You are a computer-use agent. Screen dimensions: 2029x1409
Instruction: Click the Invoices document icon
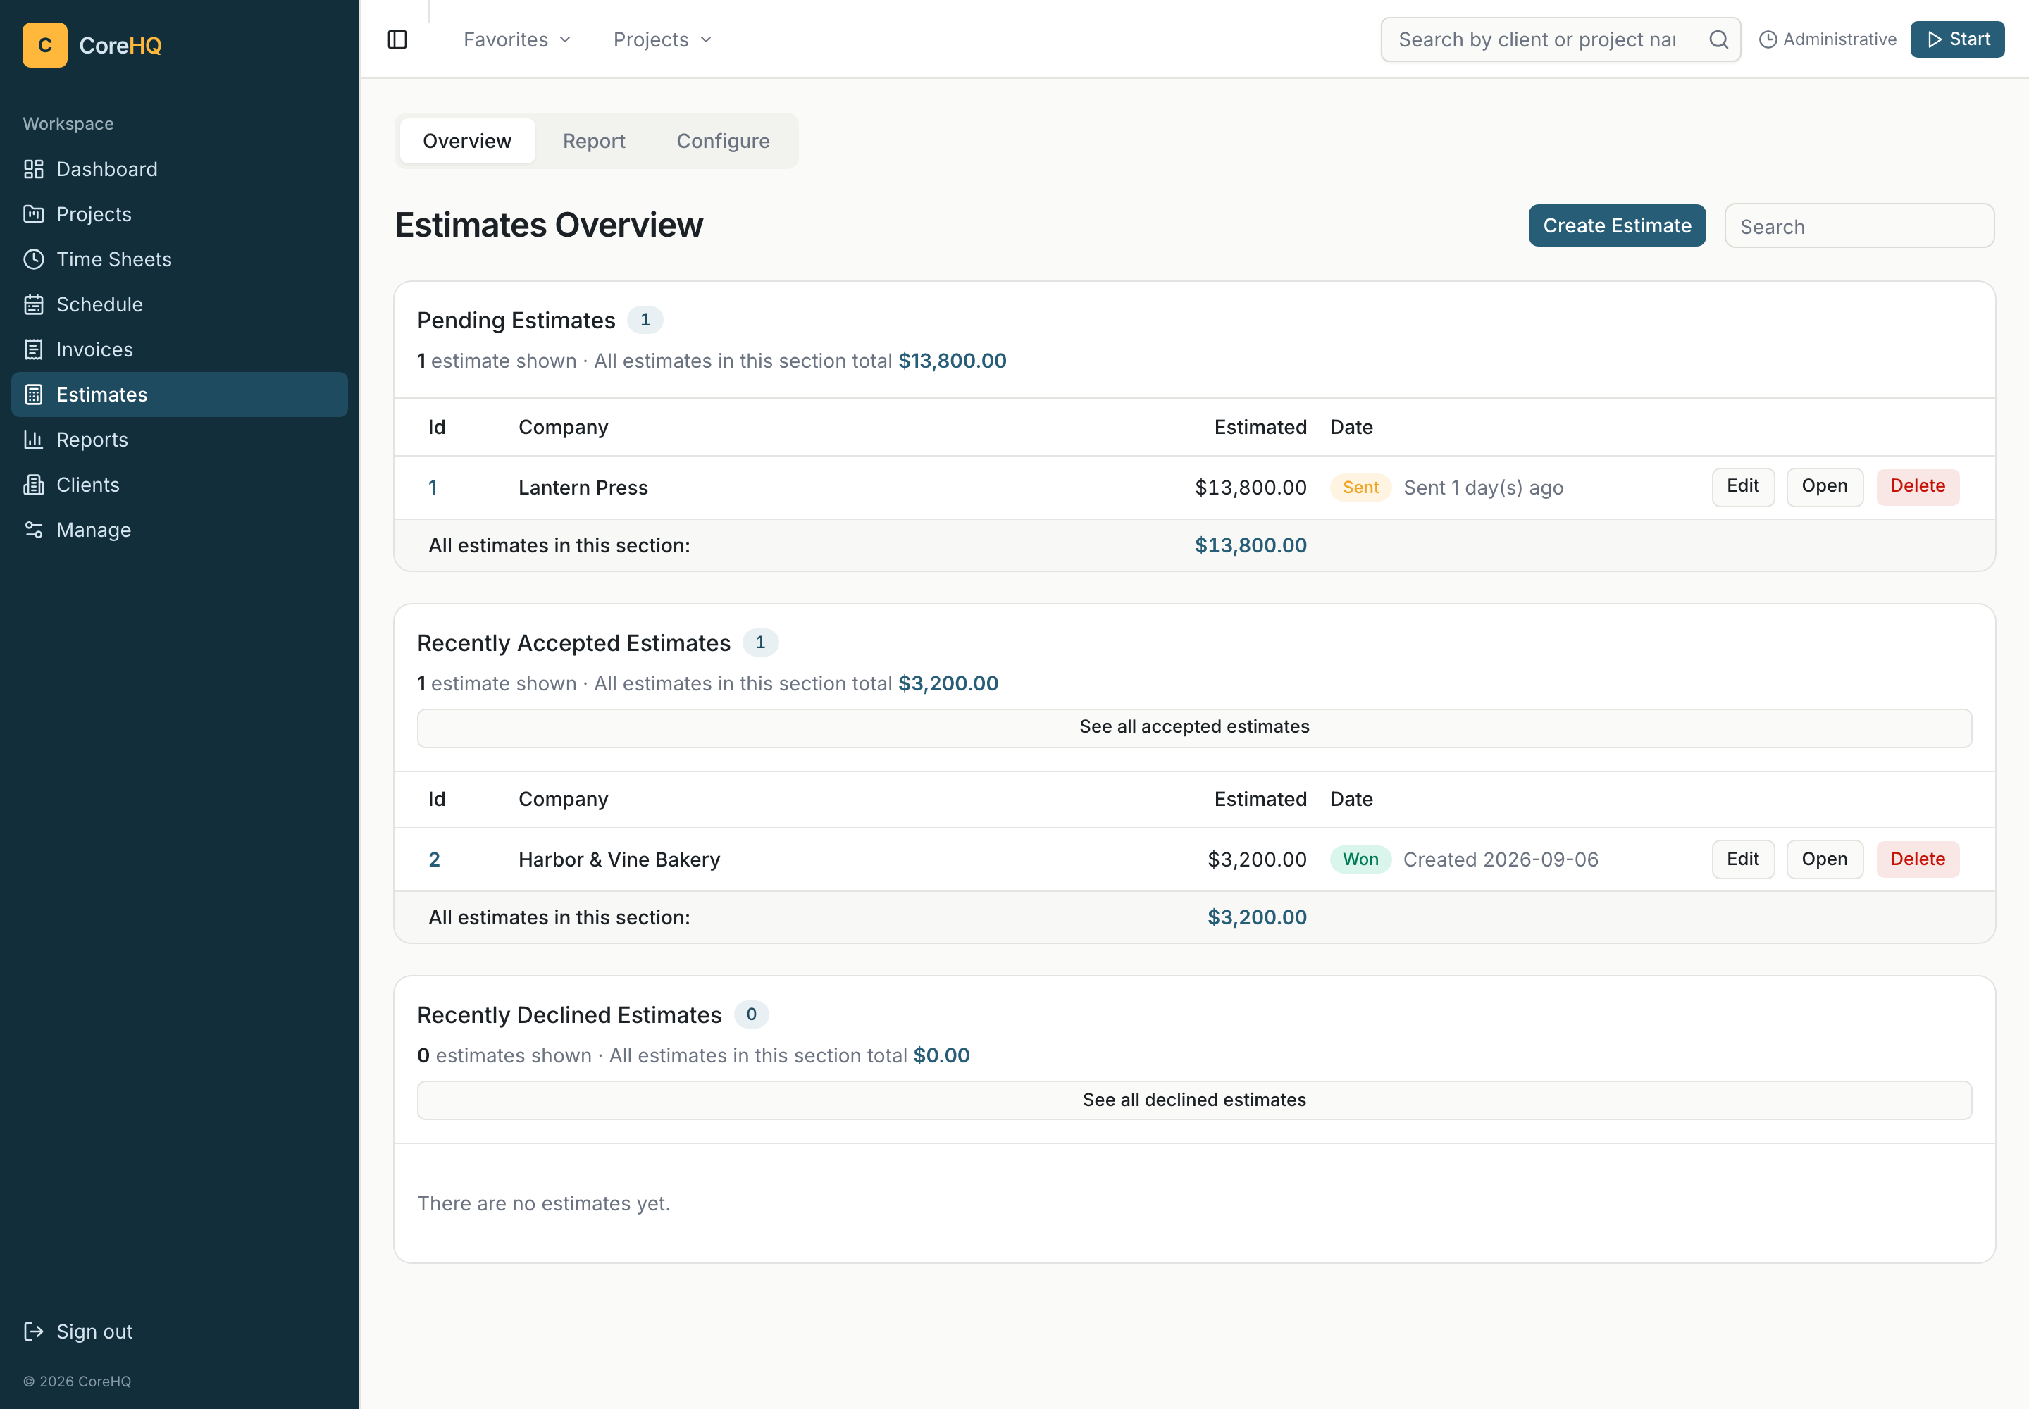click(x=34, y=349)
